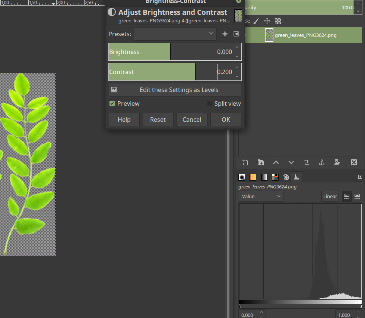Create a new layer
This screenshot has width=365, height=318.
click(245, 162)
